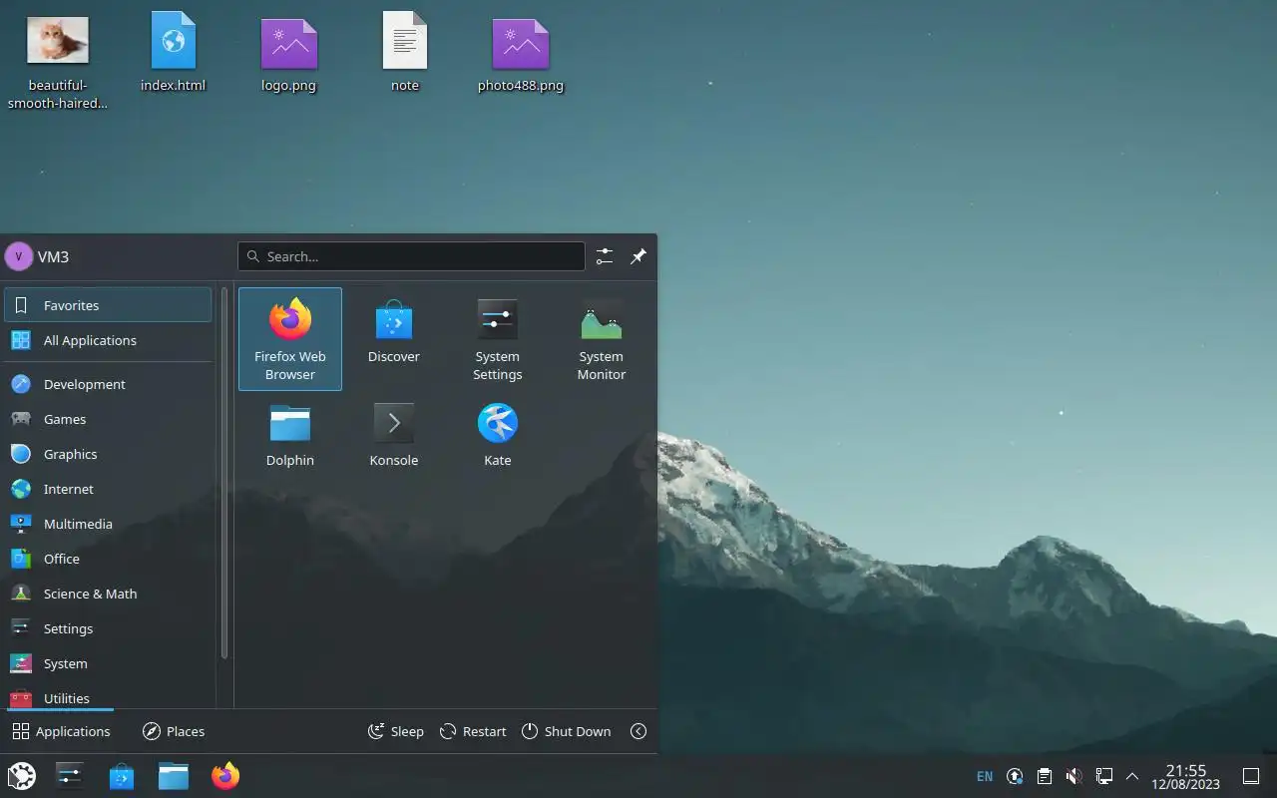Click the Sleep button

coord(396,731)
